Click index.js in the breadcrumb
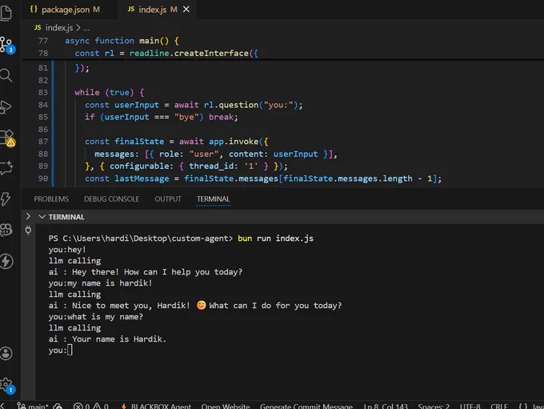This screenshot has height=409, width=544. click(59, 27)
